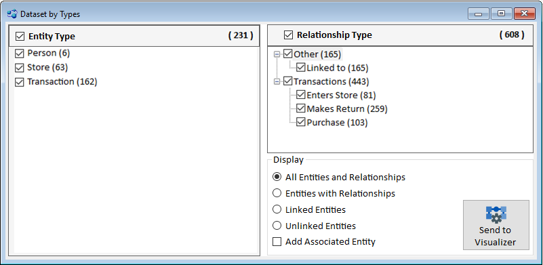
Task: Click the entity total count ( 231 )
Action: pos(241,35)
